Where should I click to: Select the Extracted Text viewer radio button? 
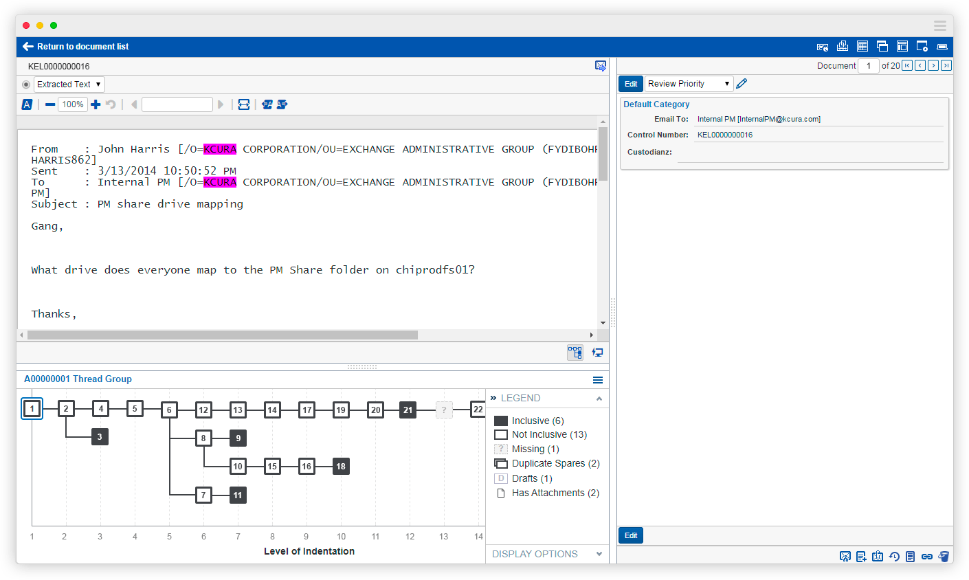25,84
